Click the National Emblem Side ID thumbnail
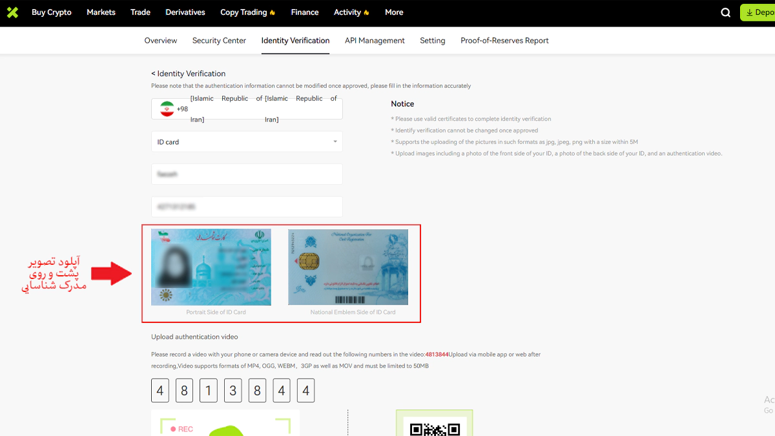This screenshot has height=436, width=775. coord(348,267)
